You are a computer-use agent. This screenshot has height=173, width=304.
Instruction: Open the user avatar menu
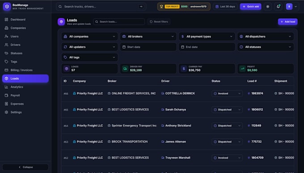pos(289,7)
